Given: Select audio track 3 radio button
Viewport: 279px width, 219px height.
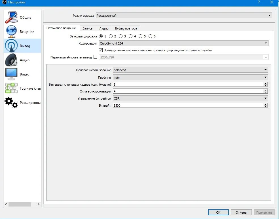Looking at the screenshot, I should point(121,36).
